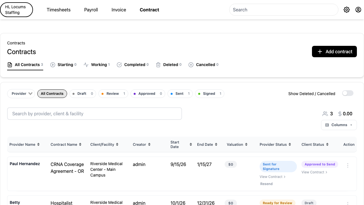Click the Working activity pulse icon

click(86, 65)
